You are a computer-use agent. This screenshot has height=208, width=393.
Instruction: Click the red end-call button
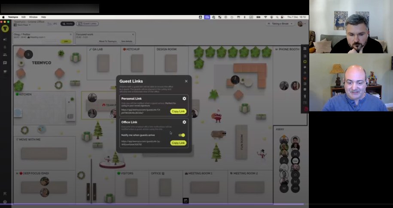(x=306, y=109)
